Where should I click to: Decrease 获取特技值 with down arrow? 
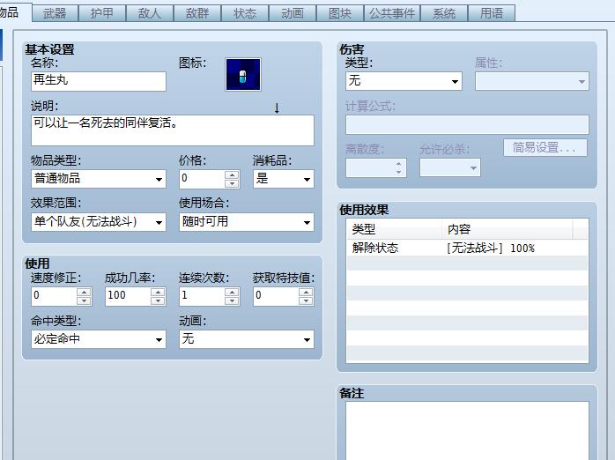coord(306,300)
